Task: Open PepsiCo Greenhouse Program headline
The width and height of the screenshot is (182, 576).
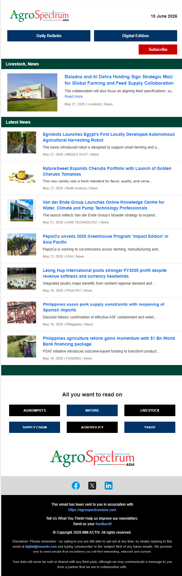Action: tap(106, 239)
